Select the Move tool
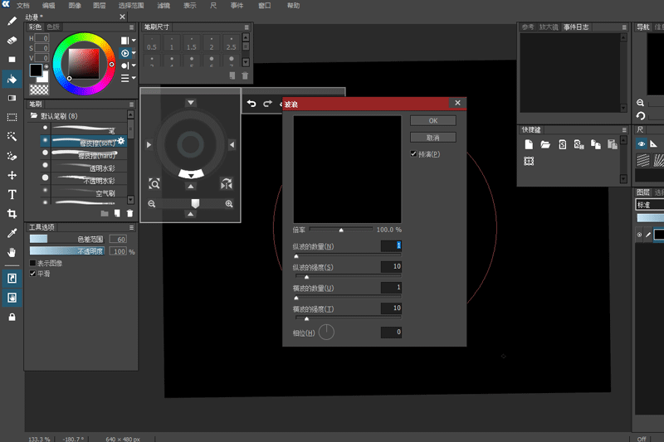This screenshot has height=442, width=664. [x=12, y=175]
